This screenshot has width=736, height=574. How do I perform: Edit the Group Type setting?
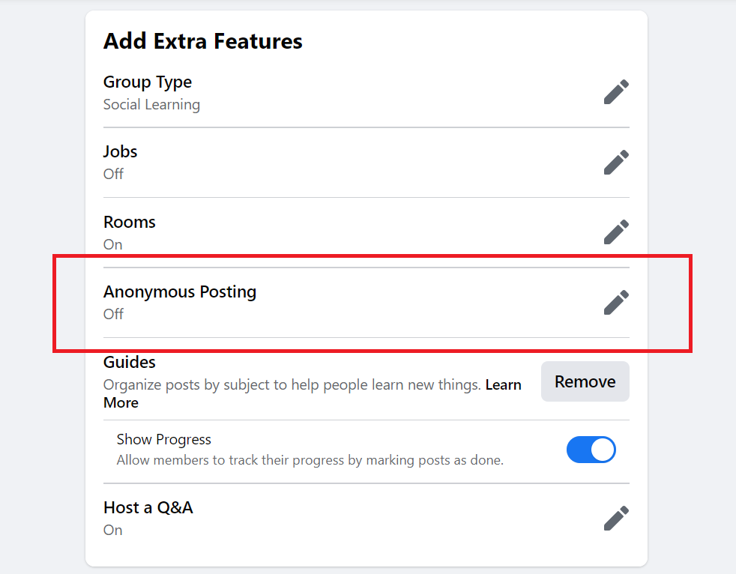[x=616, y=92]
